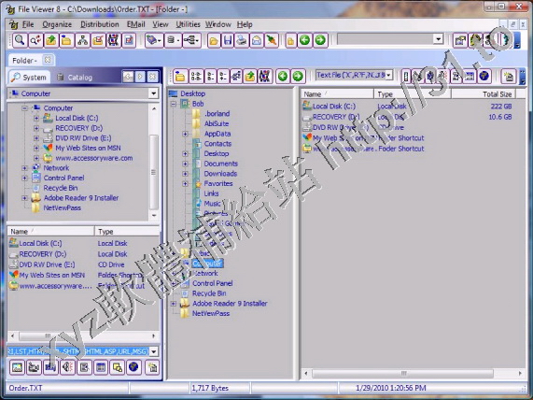This screenshot has width=533, height=400.
Task: Open the file extension filter dropdown at bottom left
Action: (x=154, y=351)
